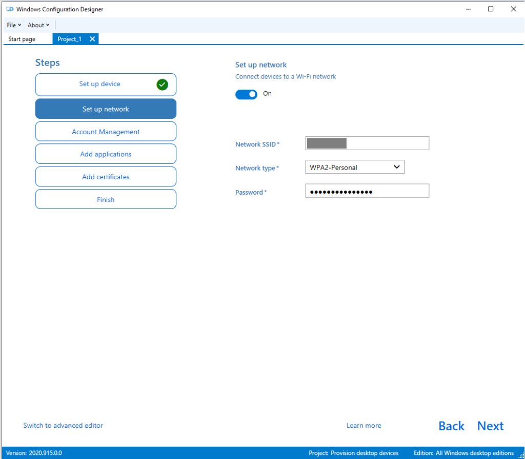Screen dimensions: 525x459
Task: Click the Password input field
Action: pyautogui.click(x=367, y=192)
